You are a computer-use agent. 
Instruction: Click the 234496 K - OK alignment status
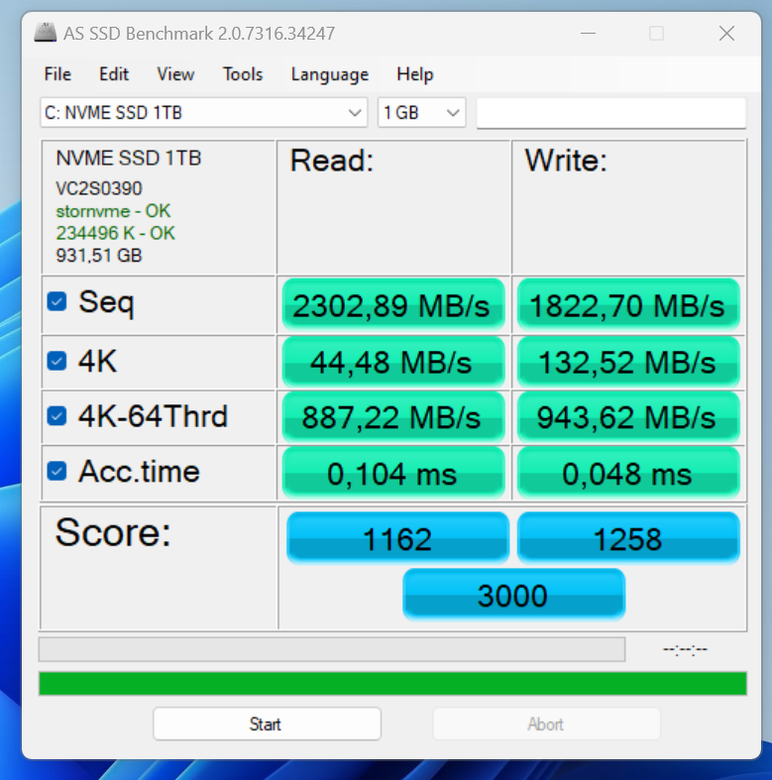(115, 233)
